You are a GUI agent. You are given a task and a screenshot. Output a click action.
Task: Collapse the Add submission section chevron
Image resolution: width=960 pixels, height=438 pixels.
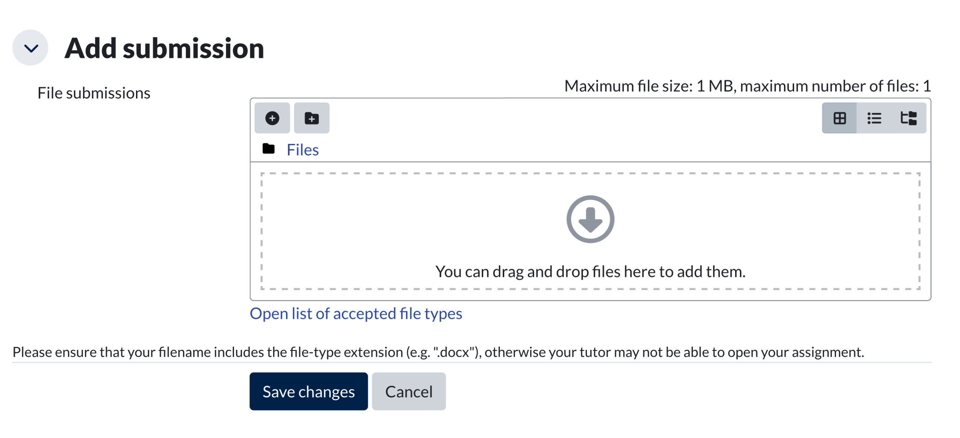31,48
